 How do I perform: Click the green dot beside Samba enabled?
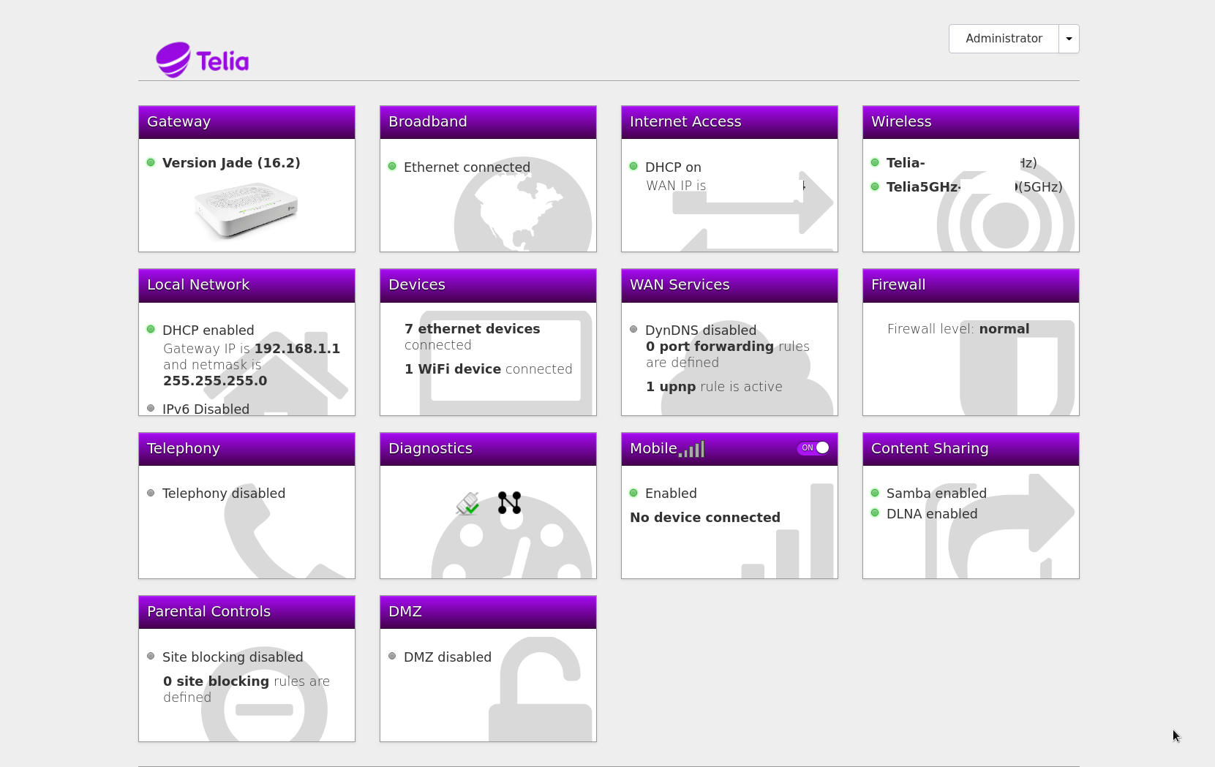[875, 493]
